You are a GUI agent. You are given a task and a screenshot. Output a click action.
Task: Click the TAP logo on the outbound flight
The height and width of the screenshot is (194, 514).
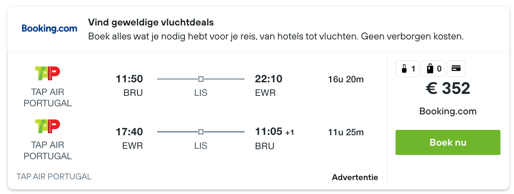[x=48, y=73]
